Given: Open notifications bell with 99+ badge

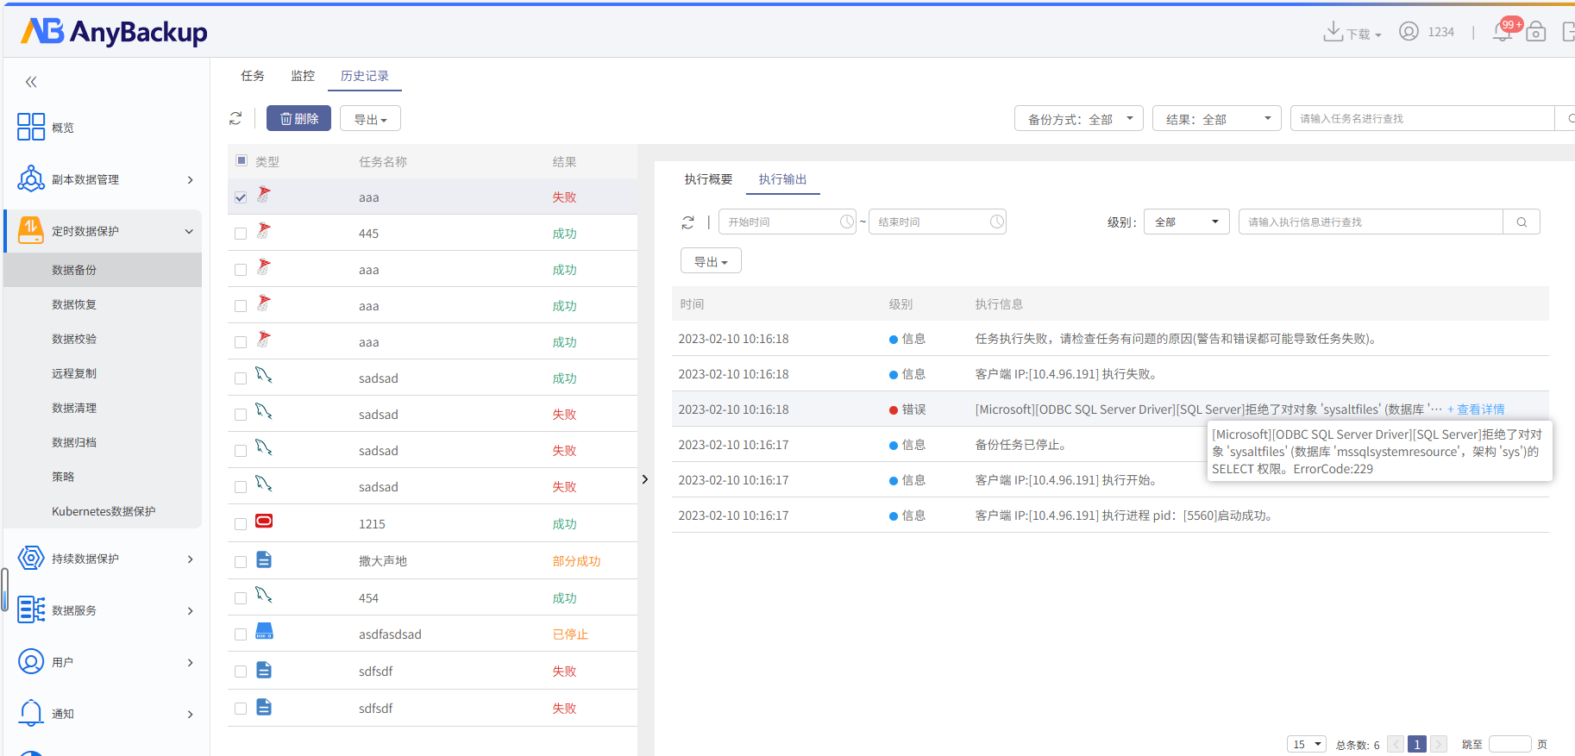Looking at the screenshot, I should [1503, 32].
